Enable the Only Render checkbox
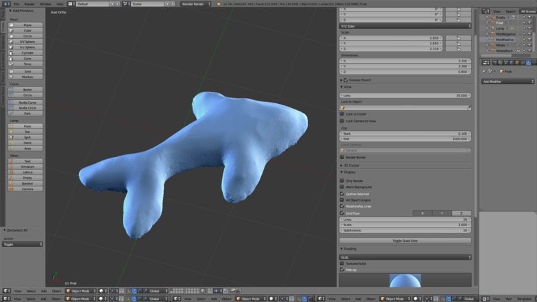Image resolution: width=537 pixels, height=302 pixels. pos(342,181)
